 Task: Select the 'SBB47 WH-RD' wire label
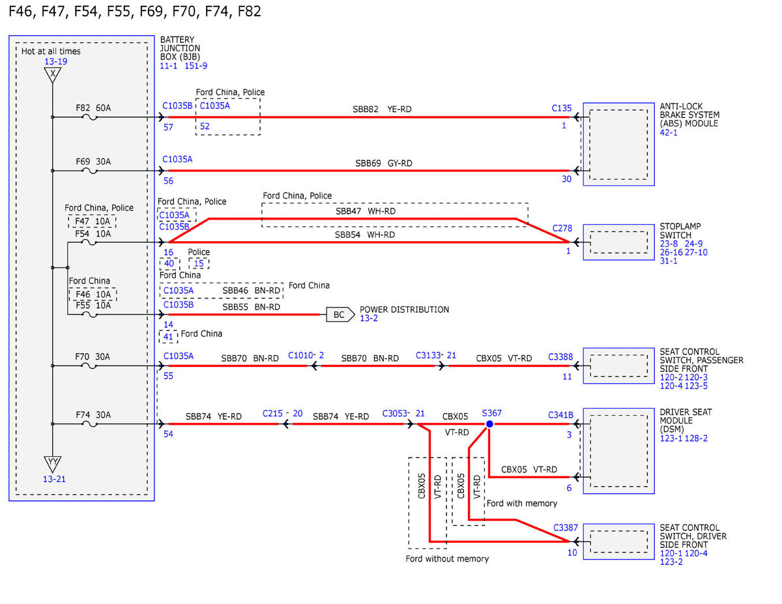point(365,211)
